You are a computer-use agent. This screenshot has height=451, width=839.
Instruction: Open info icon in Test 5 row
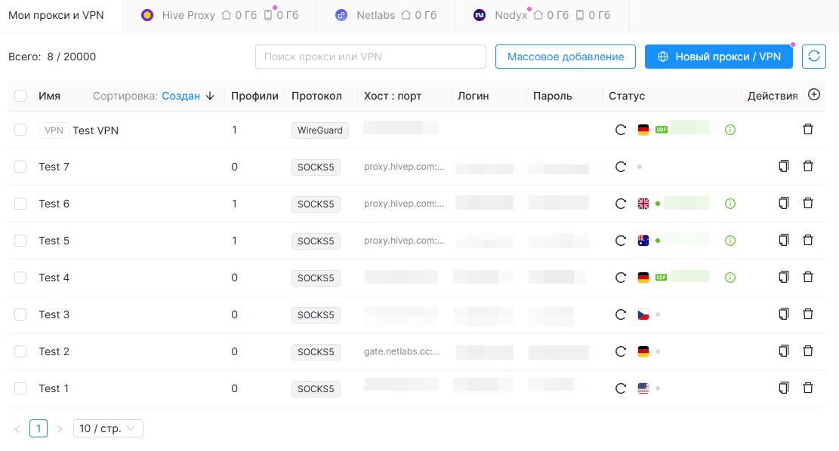click(x=729, y=241)
